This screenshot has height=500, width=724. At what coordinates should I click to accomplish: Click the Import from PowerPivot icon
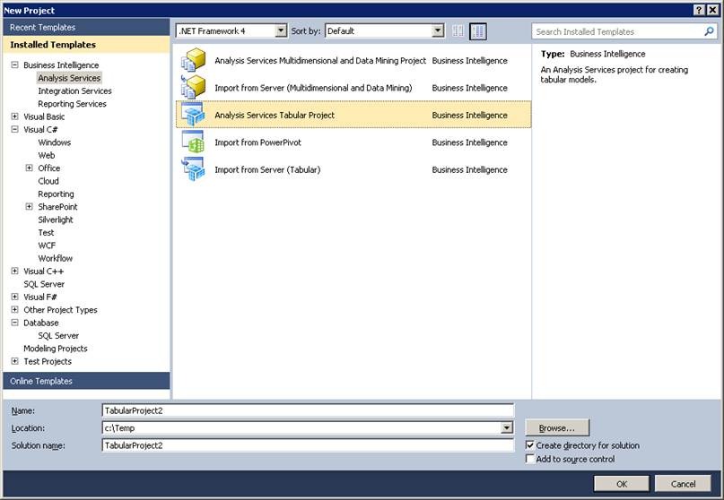point(193,142)
